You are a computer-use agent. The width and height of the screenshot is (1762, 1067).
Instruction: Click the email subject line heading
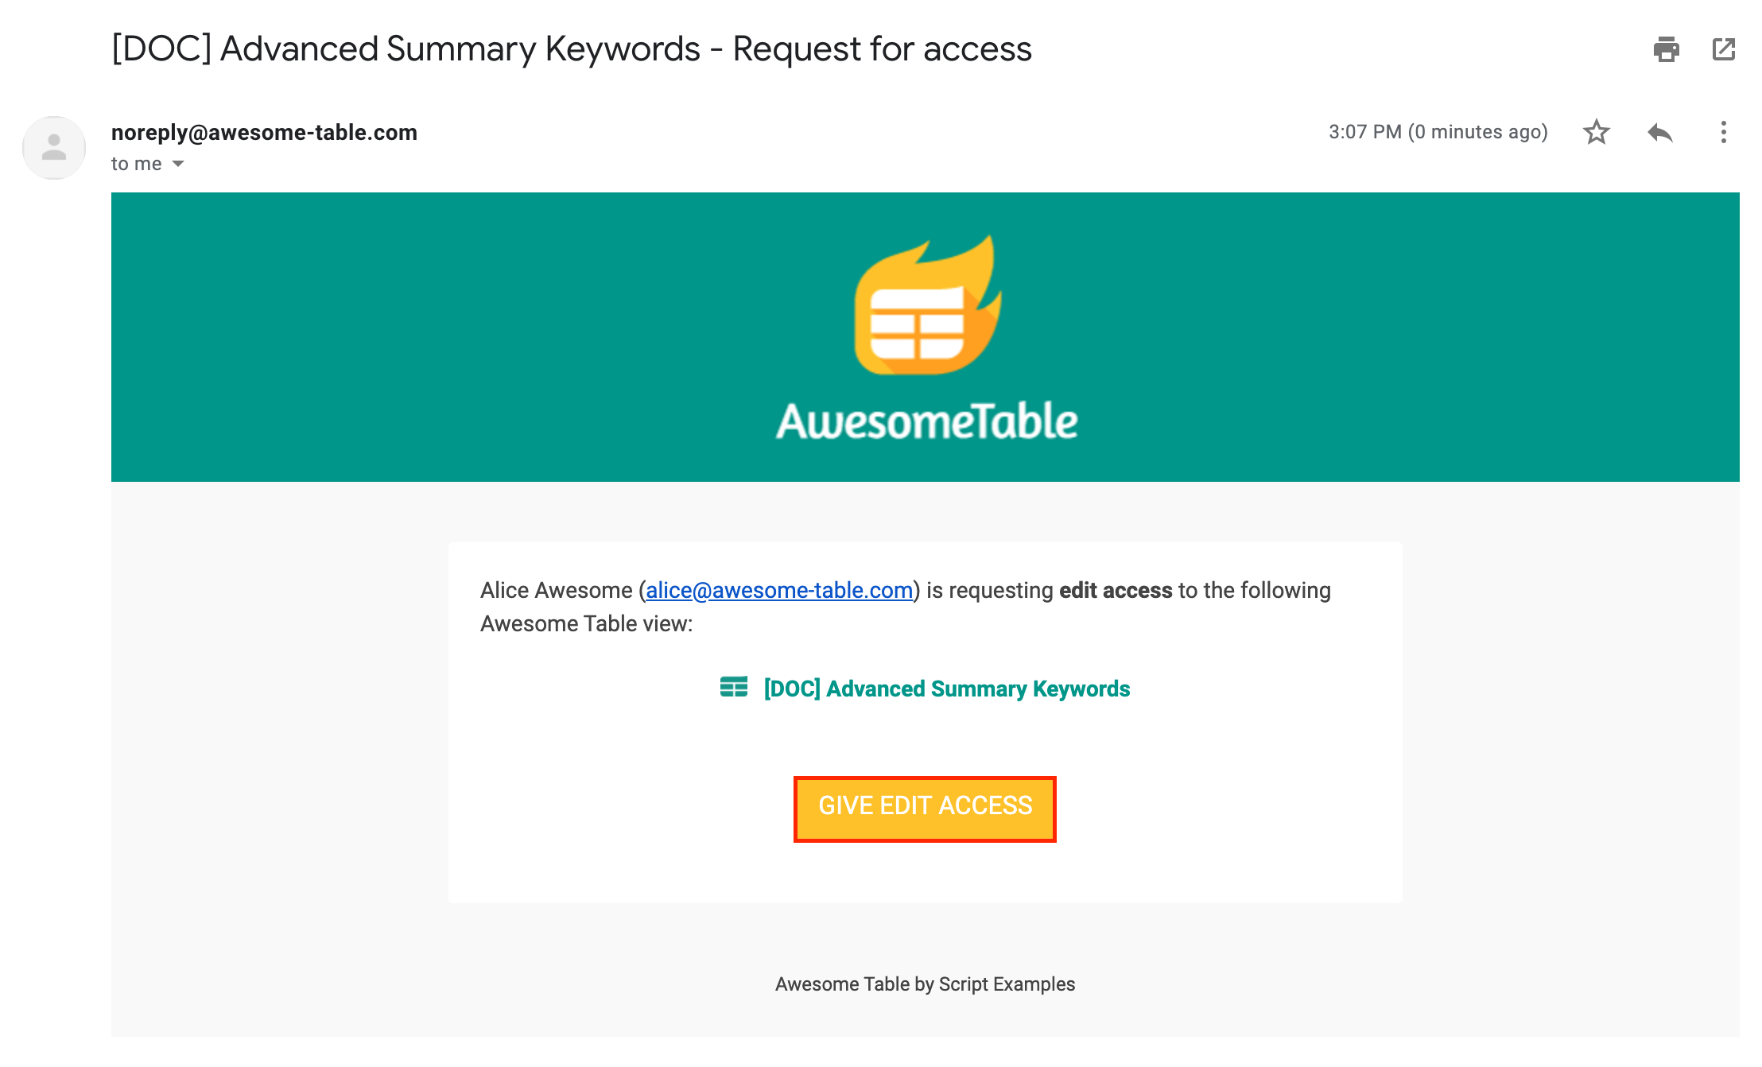tap(572, 49)
